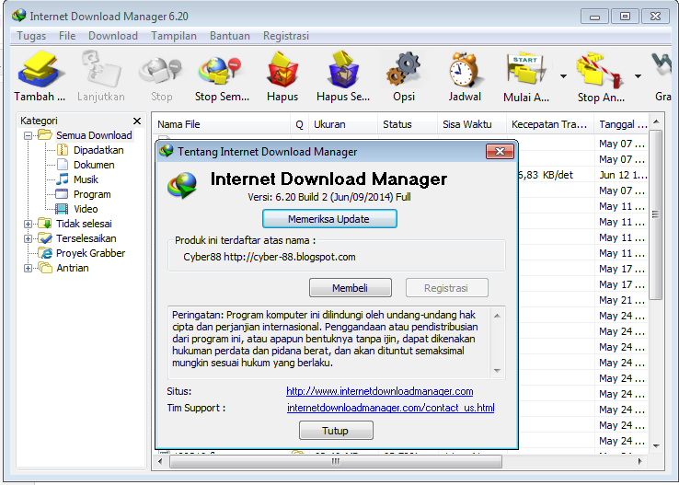
Task: Click the IDM logo in title bar
Action: [x=18, y=16]
